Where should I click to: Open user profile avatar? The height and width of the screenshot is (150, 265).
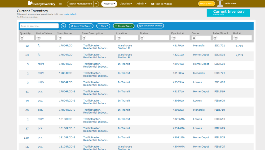click(220, 3)
